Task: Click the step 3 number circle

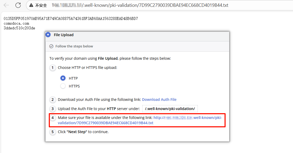Action: pyautogui.click(x=53, y=109)
